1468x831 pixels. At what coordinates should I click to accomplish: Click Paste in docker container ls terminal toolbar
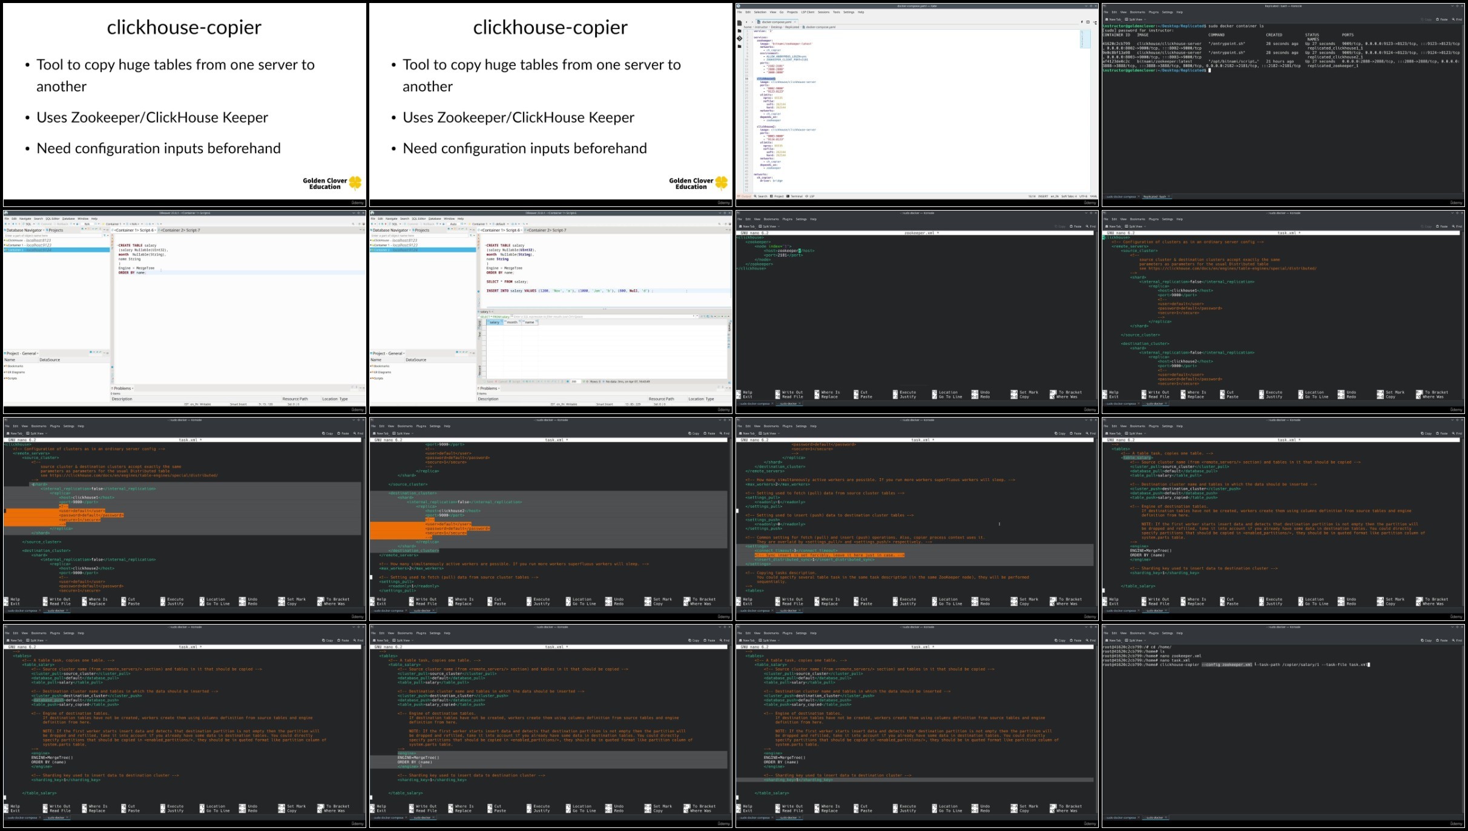pos(1442,19)
